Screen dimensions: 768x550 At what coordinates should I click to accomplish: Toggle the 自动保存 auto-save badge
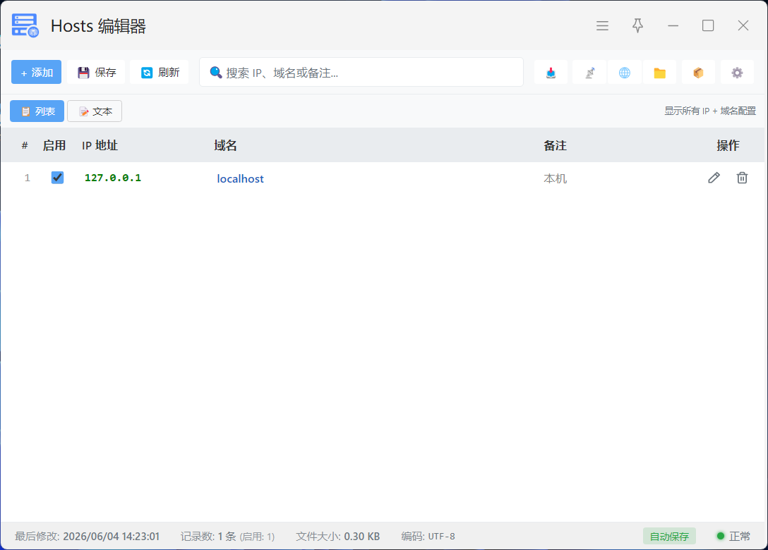click(669, 537)
